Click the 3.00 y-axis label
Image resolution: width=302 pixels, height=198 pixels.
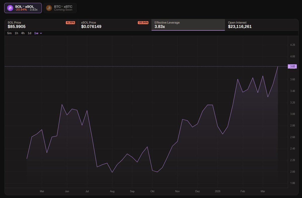point(292,114)
